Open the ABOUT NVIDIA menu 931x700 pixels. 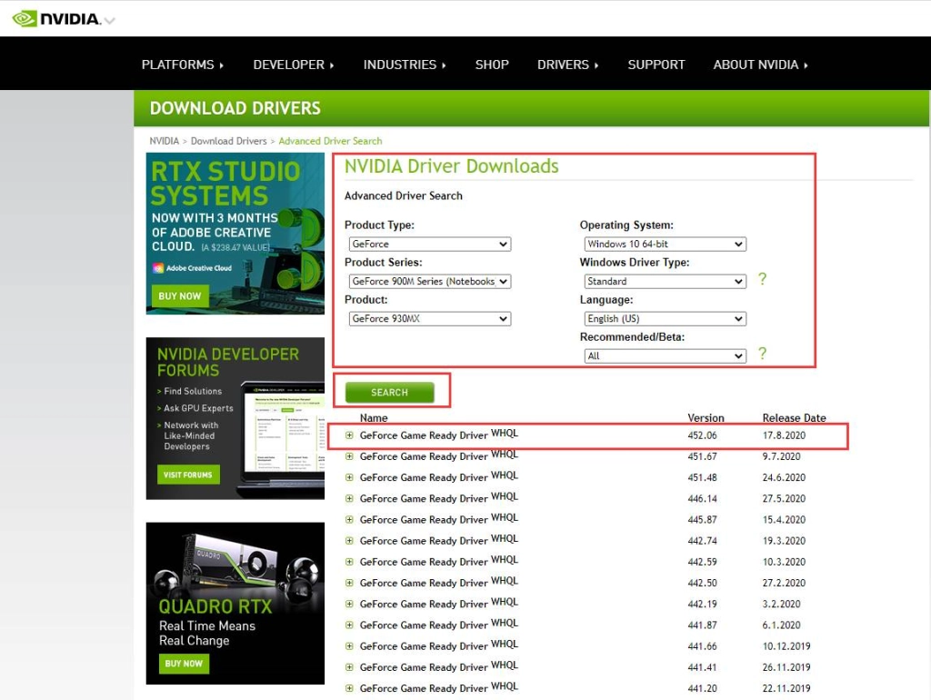(760, 65)
